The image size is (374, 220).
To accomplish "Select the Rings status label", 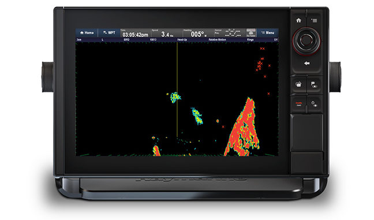I will coord(250,40).
